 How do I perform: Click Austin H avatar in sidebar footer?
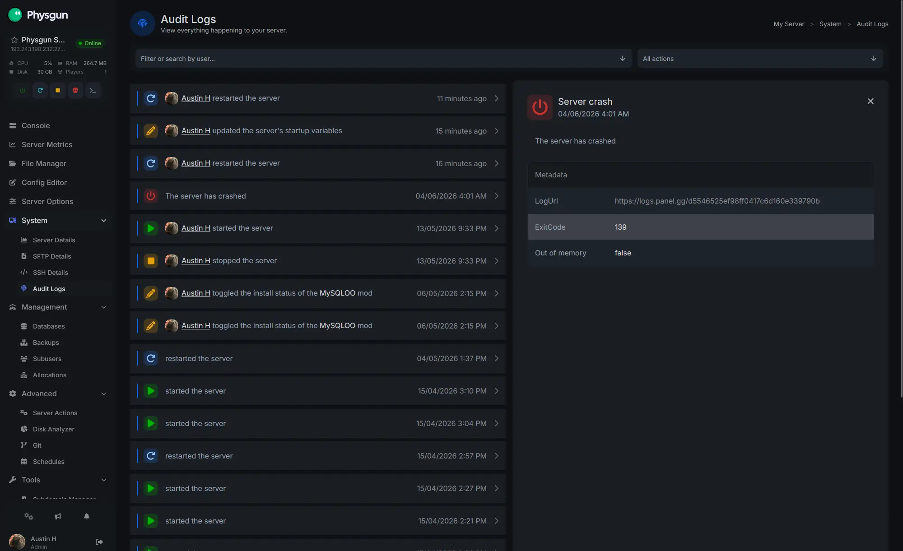(17, 542)
